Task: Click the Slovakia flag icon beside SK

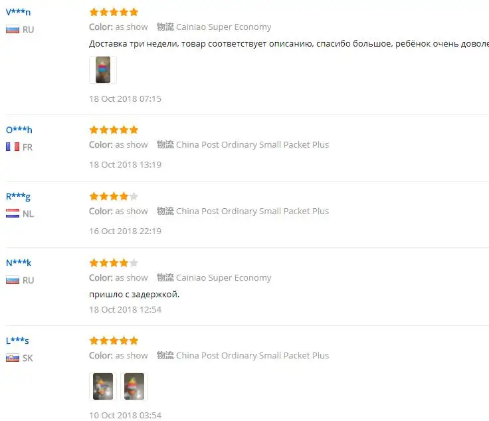Action: coord(13,358)
